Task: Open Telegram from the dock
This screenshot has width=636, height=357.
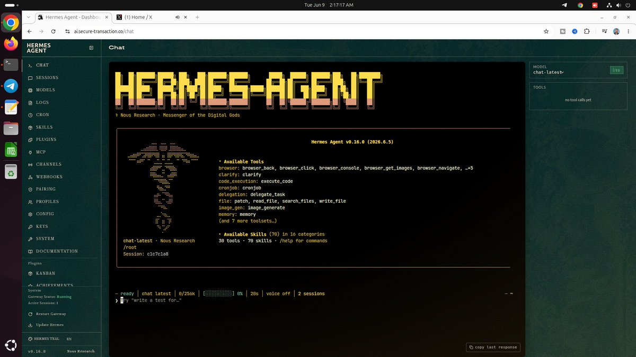Action: coord(11,86)
